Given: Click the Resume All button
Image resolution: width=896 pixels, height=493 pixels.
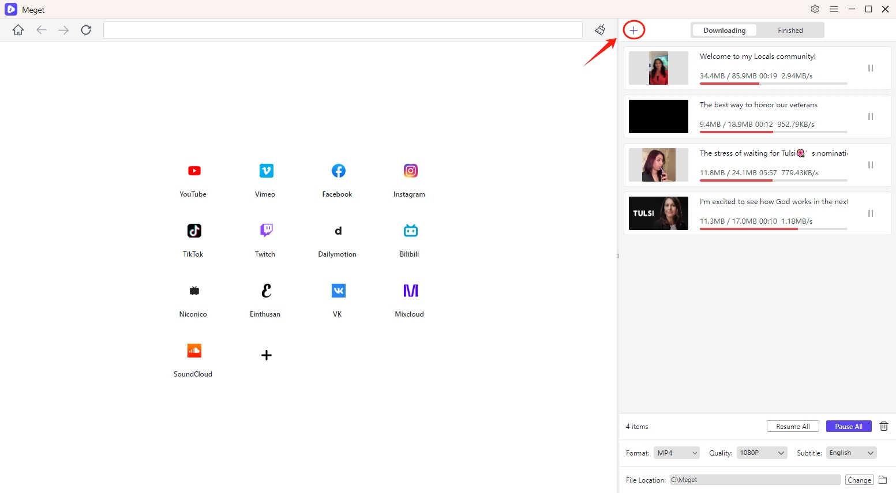Looking at the screenshot, I should [x=793, y=426].
